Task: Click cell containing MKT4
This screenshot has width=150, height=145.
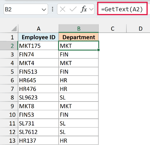Action: (39, 63)
